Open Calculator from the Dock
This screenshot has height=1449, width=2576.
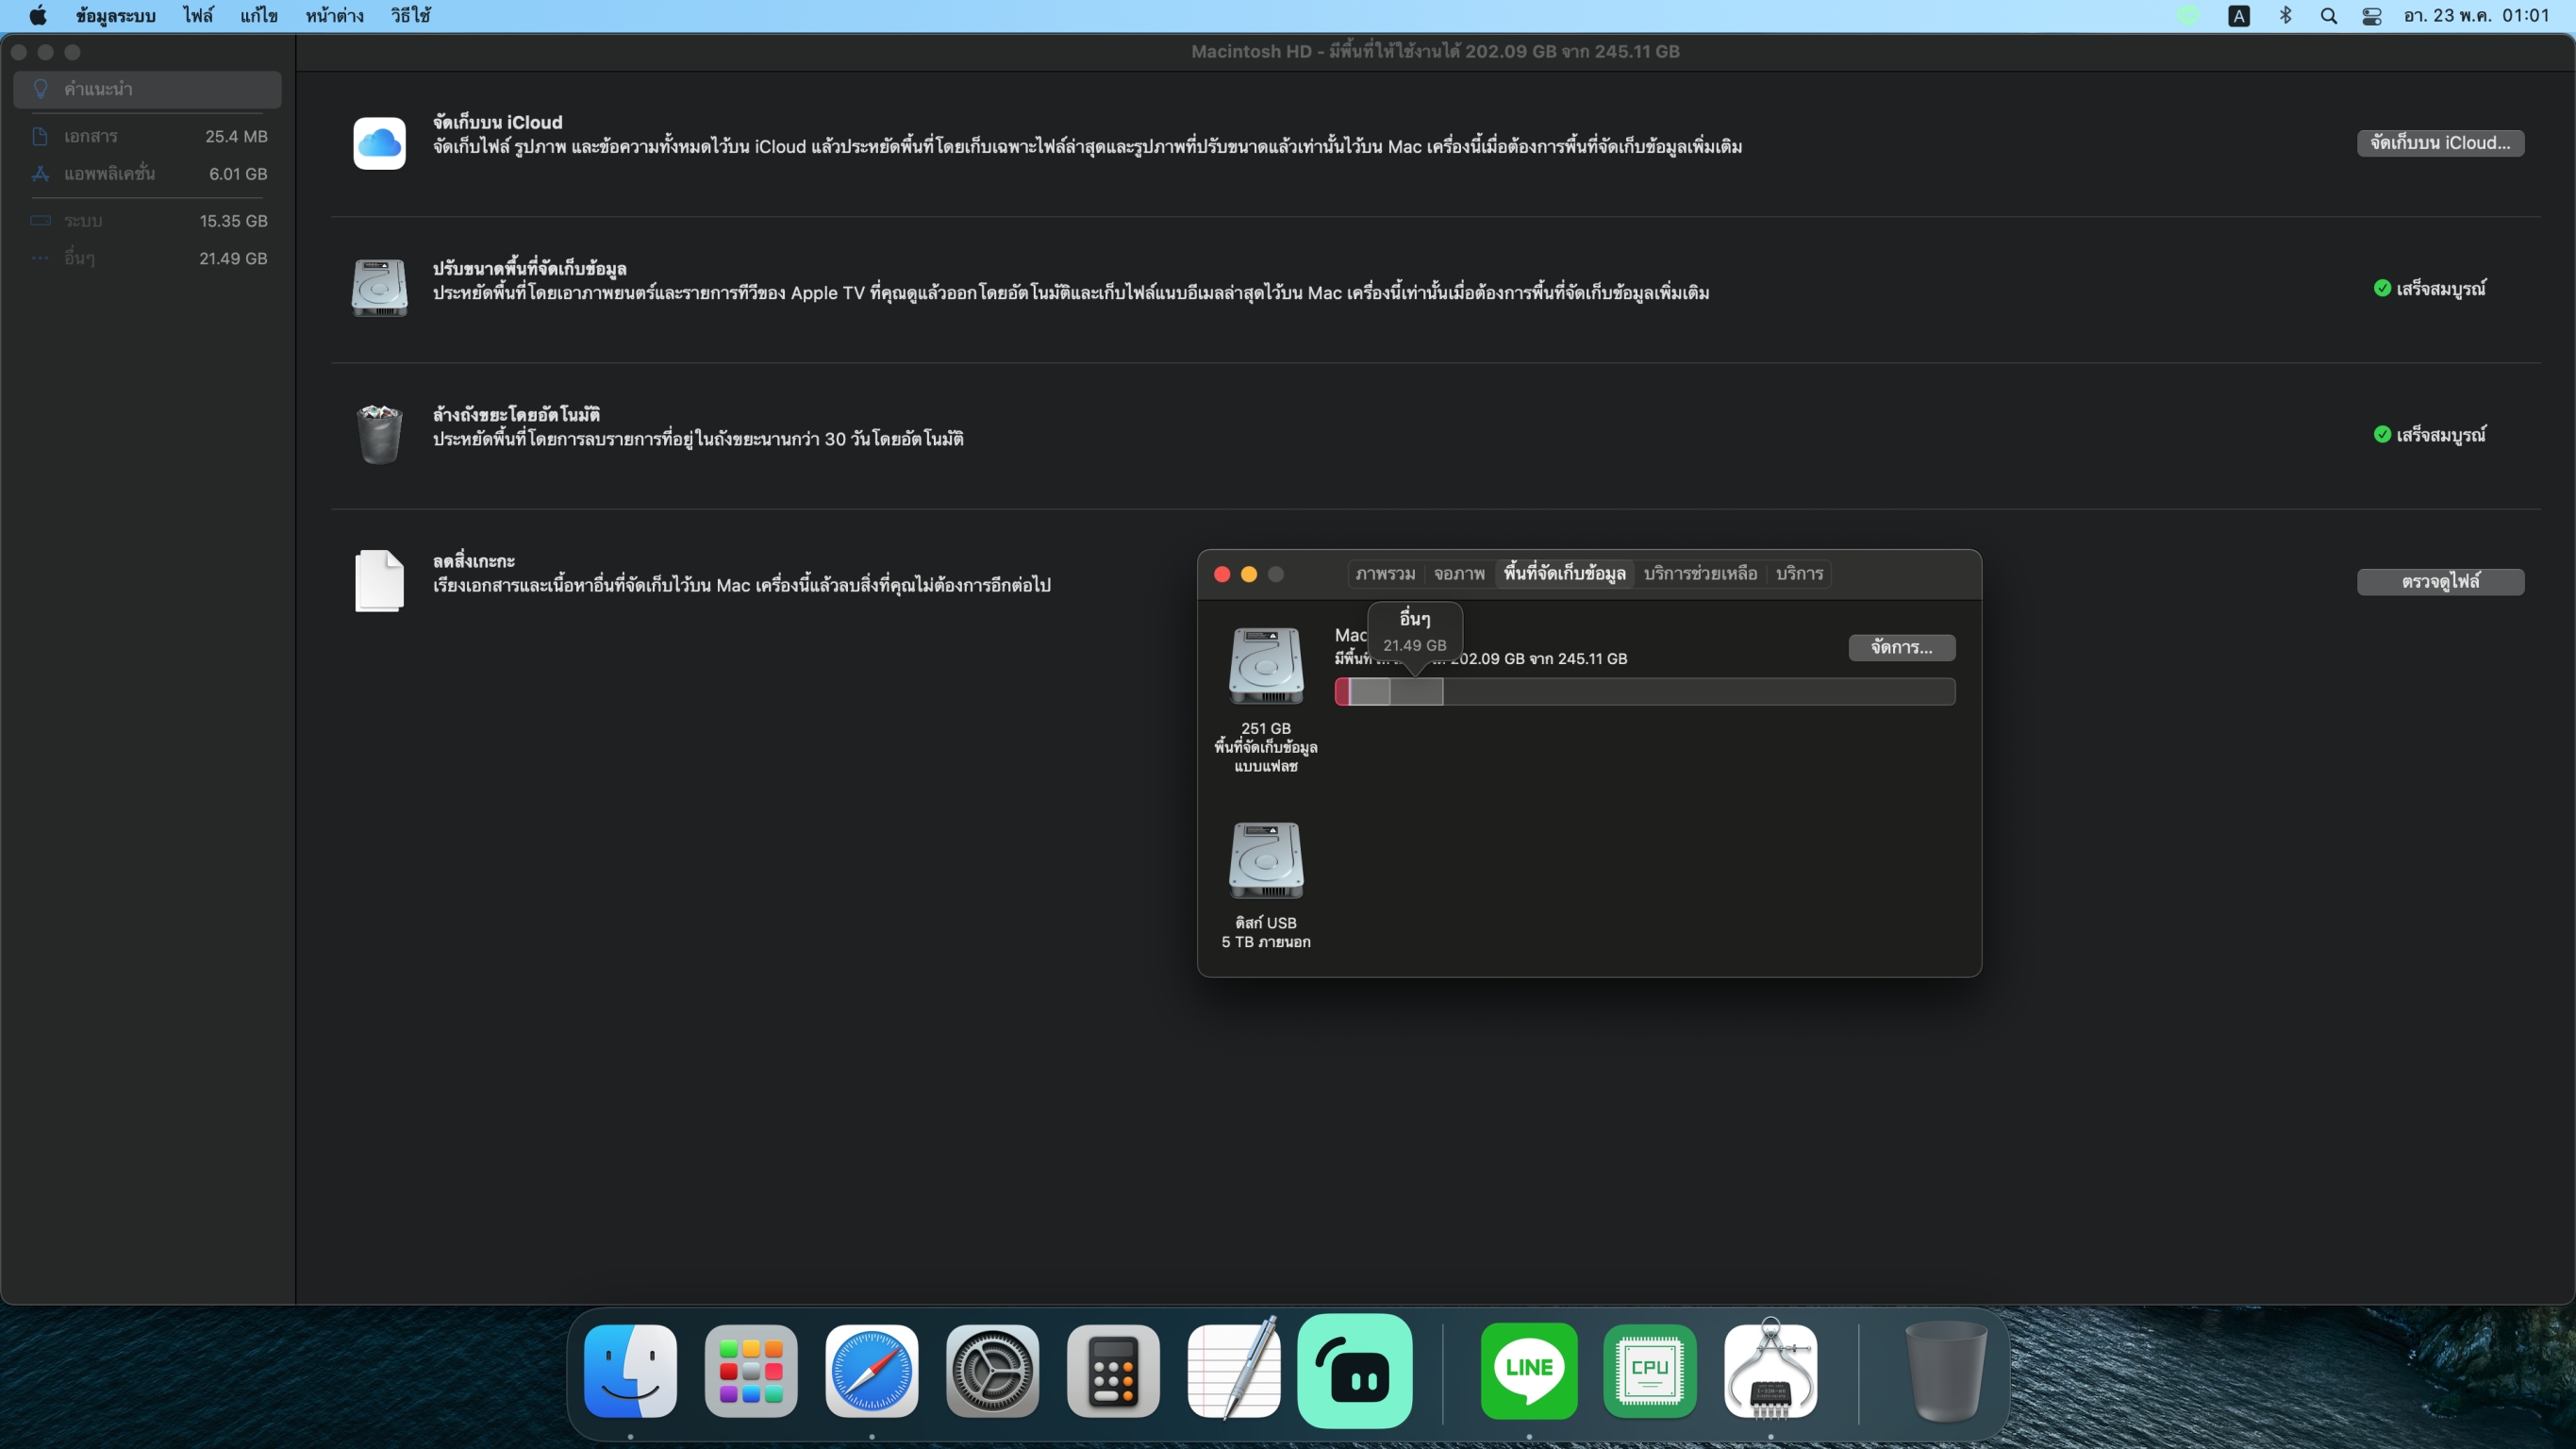[x=1113, y=1371]
